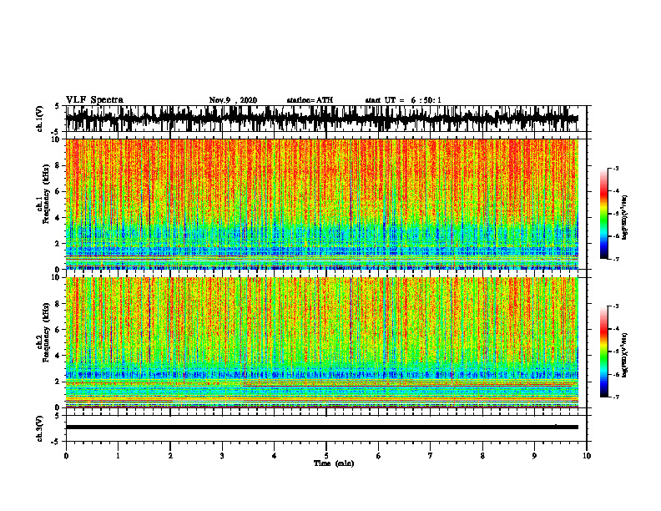Viewport: 661px width, 511px height.
Task: Click the "station=ATH" label
Action: 310,100
